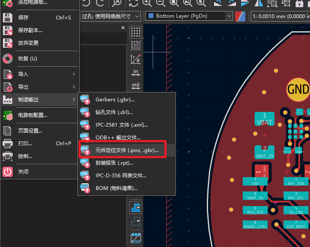Image resolution: width=310 pixels, height=247 pixels.
Task: Click the SD_CMD pad 5 on the board
Action: click(296, 210)
